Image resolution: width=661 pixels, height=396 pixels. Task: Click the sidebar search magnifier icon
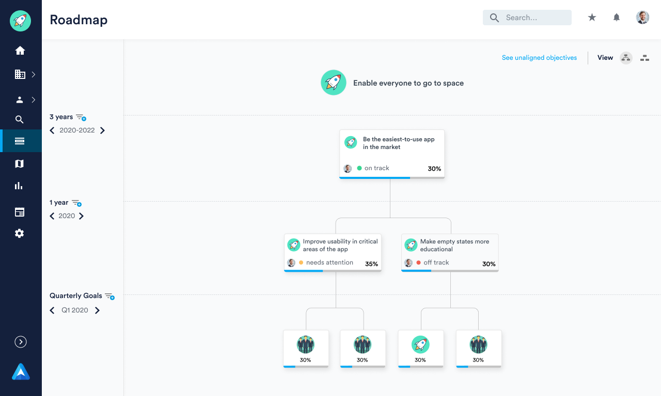20,120
